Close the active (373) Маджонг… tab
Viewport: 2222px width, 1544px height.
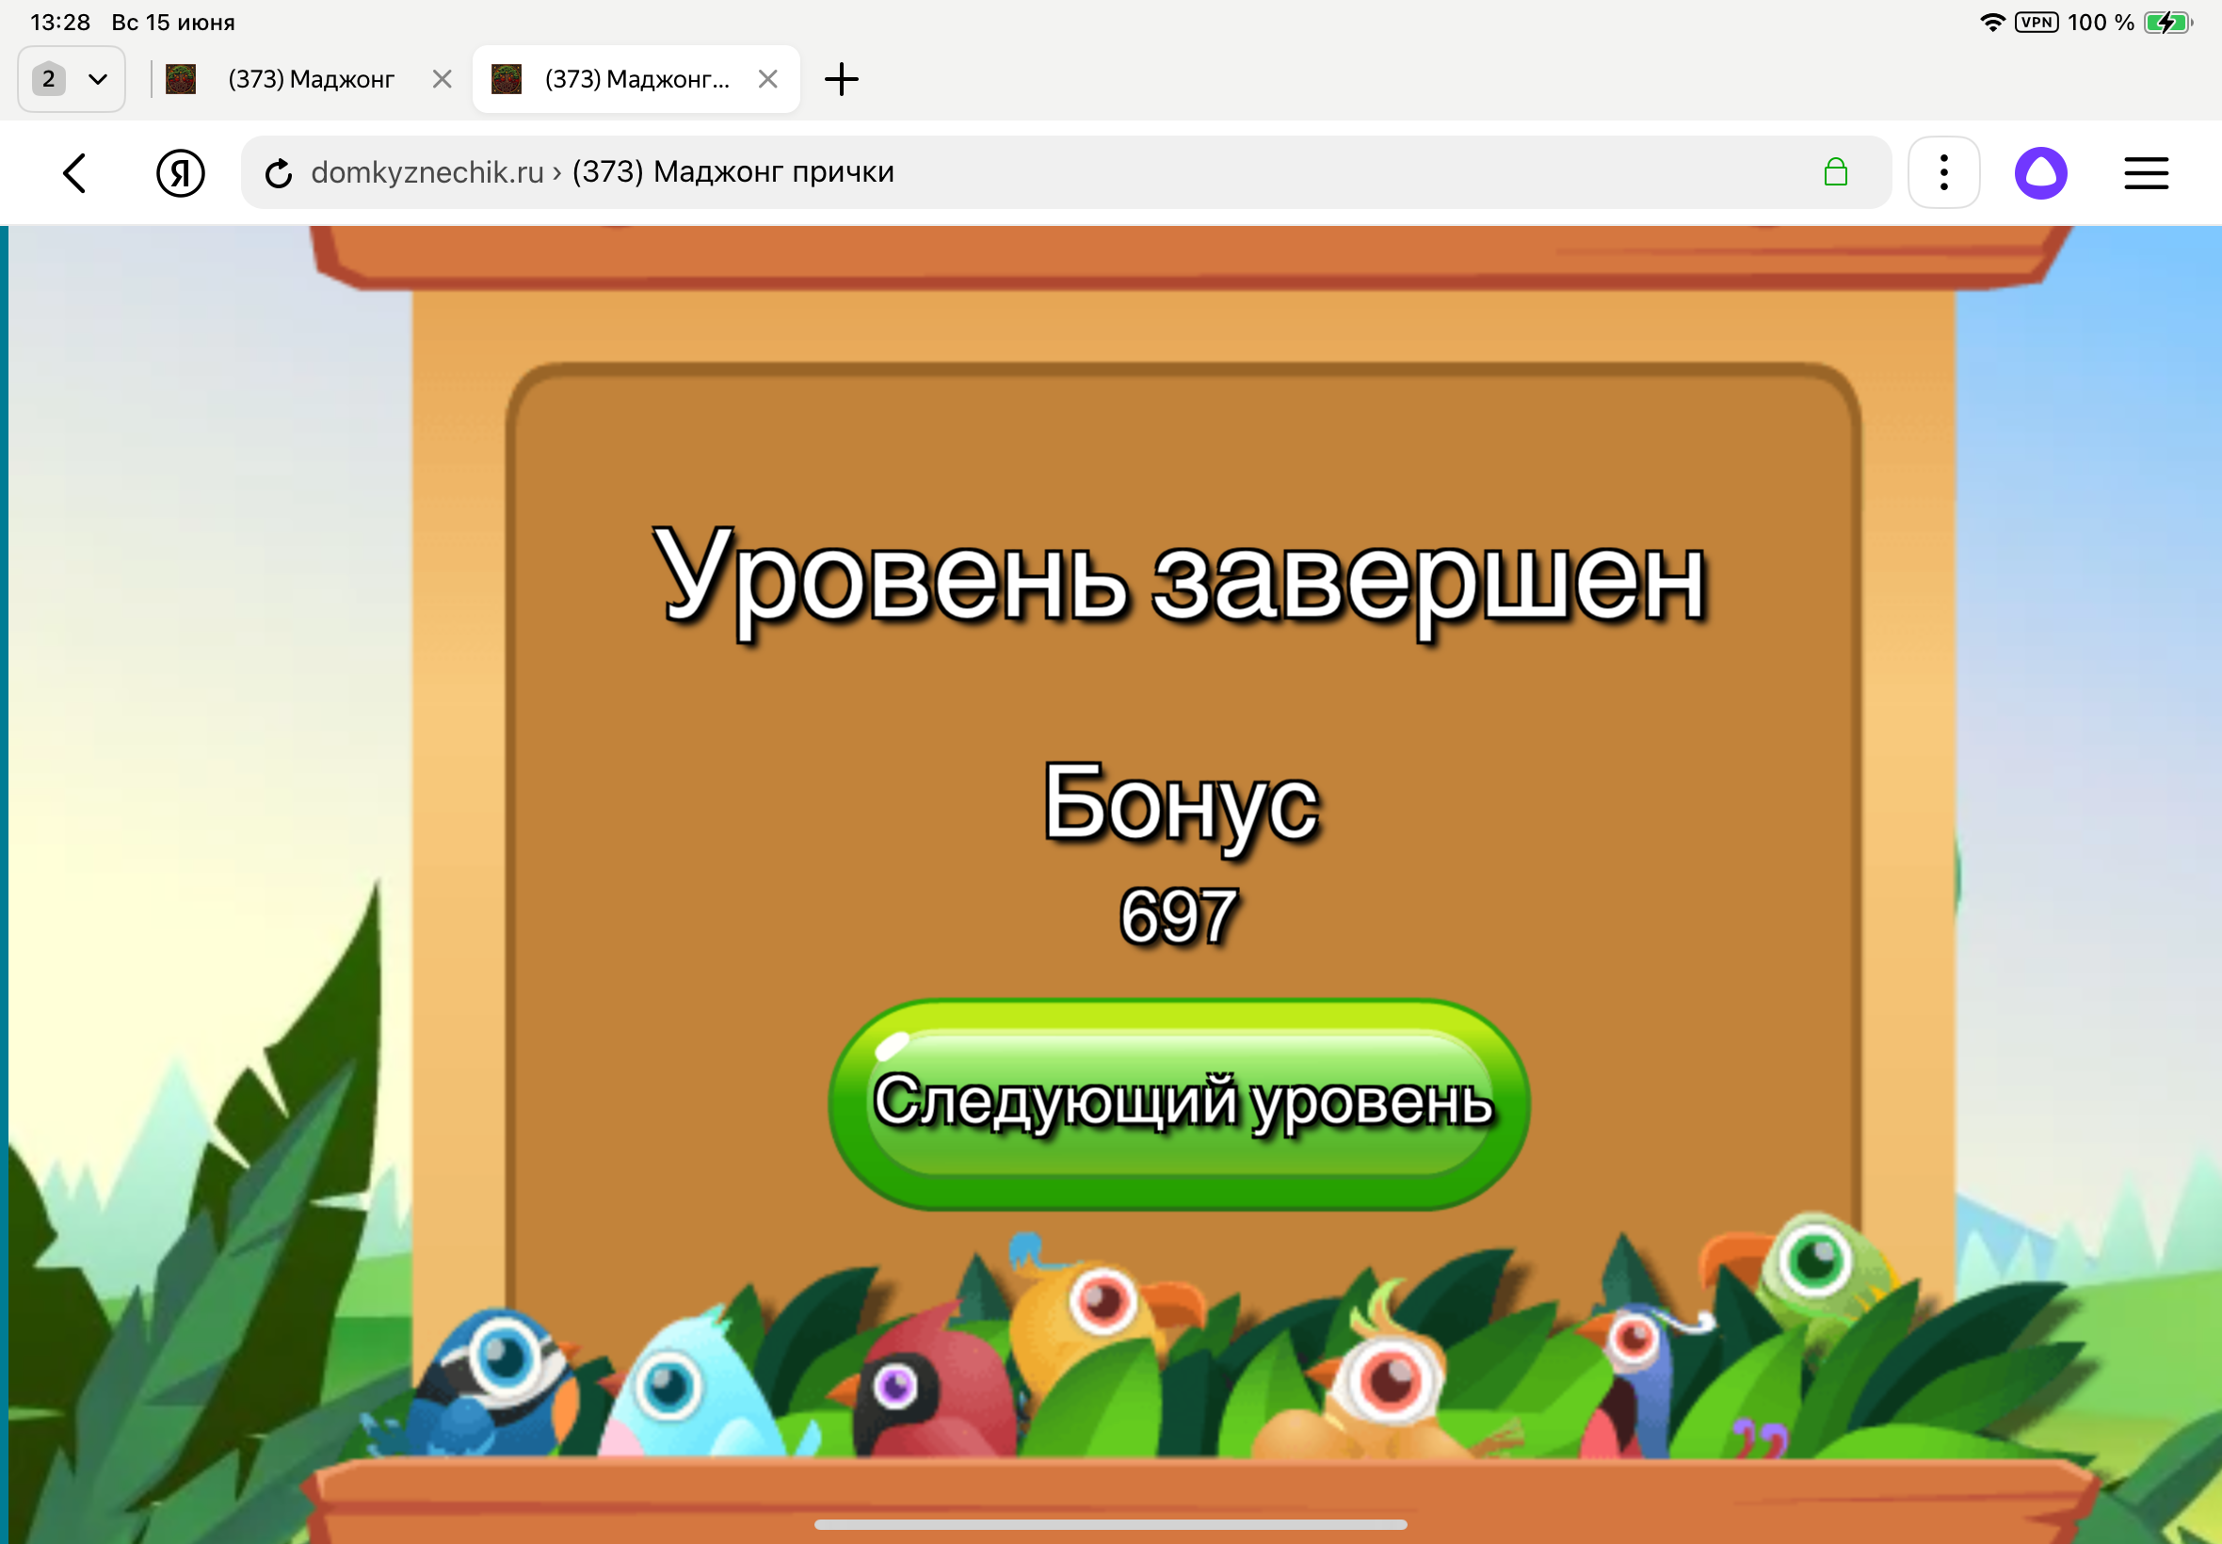pos(768,79)
